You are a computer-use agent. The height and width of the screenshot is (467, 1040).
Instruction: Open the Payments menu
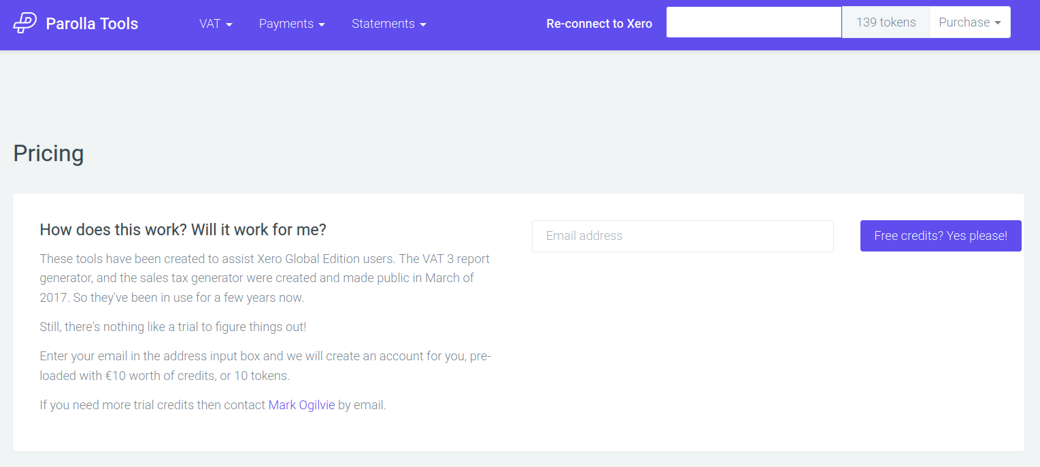click(x=285, y=24)
